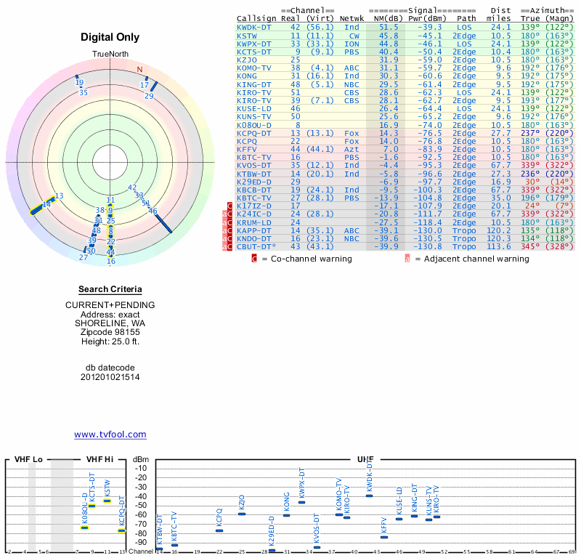Select the KCPQ-DT callsign entry

pyautogui.click(x=254, y=133)
